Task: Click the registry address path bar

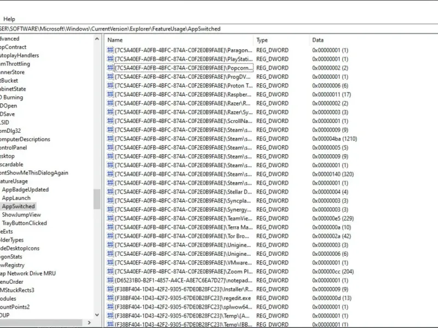Action: pyautogui.click(x=219, y=29)
